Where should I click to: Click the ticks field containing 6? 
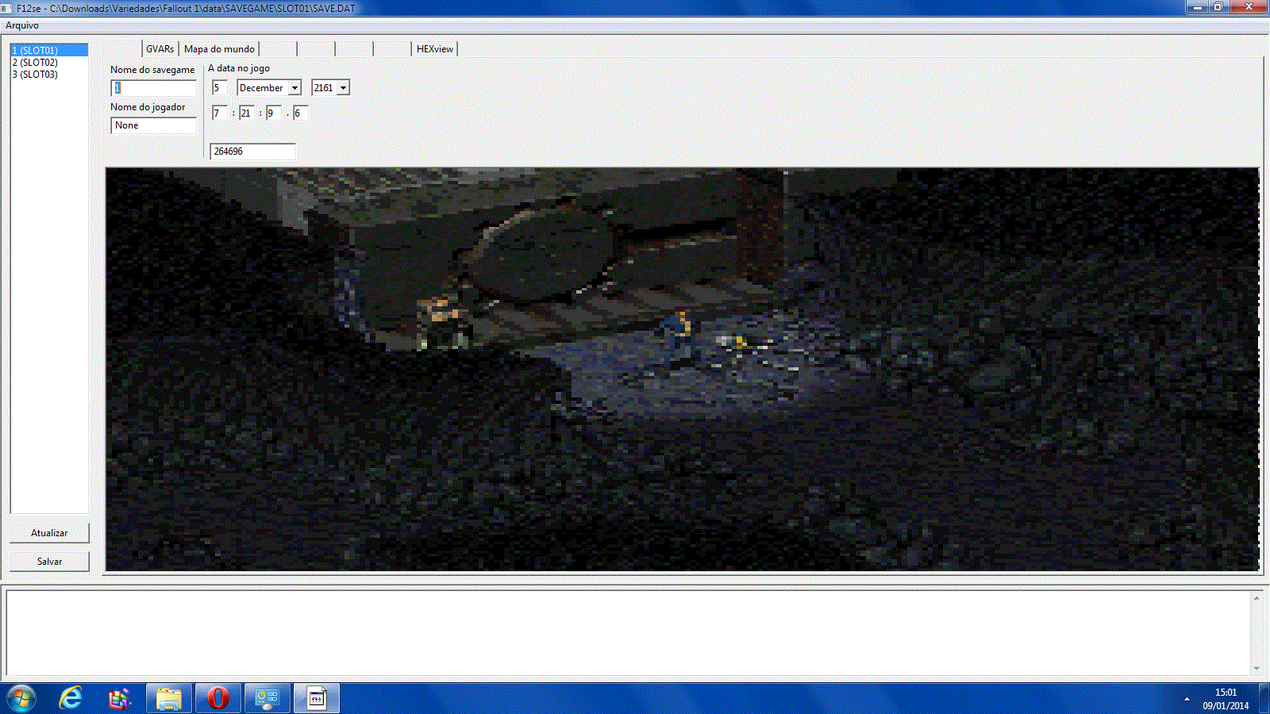[300, 113]
